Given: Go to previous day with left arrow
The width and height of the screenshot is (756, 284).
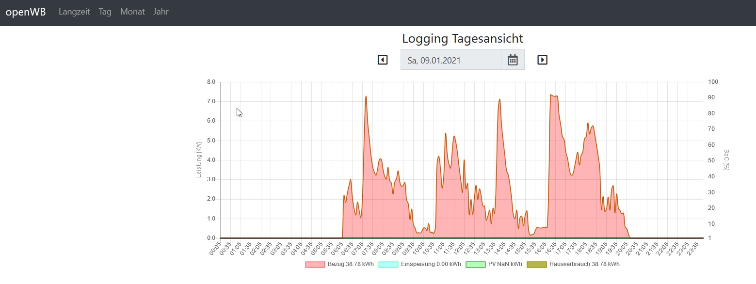Looking at the screenshot, I should coord(383,60).
